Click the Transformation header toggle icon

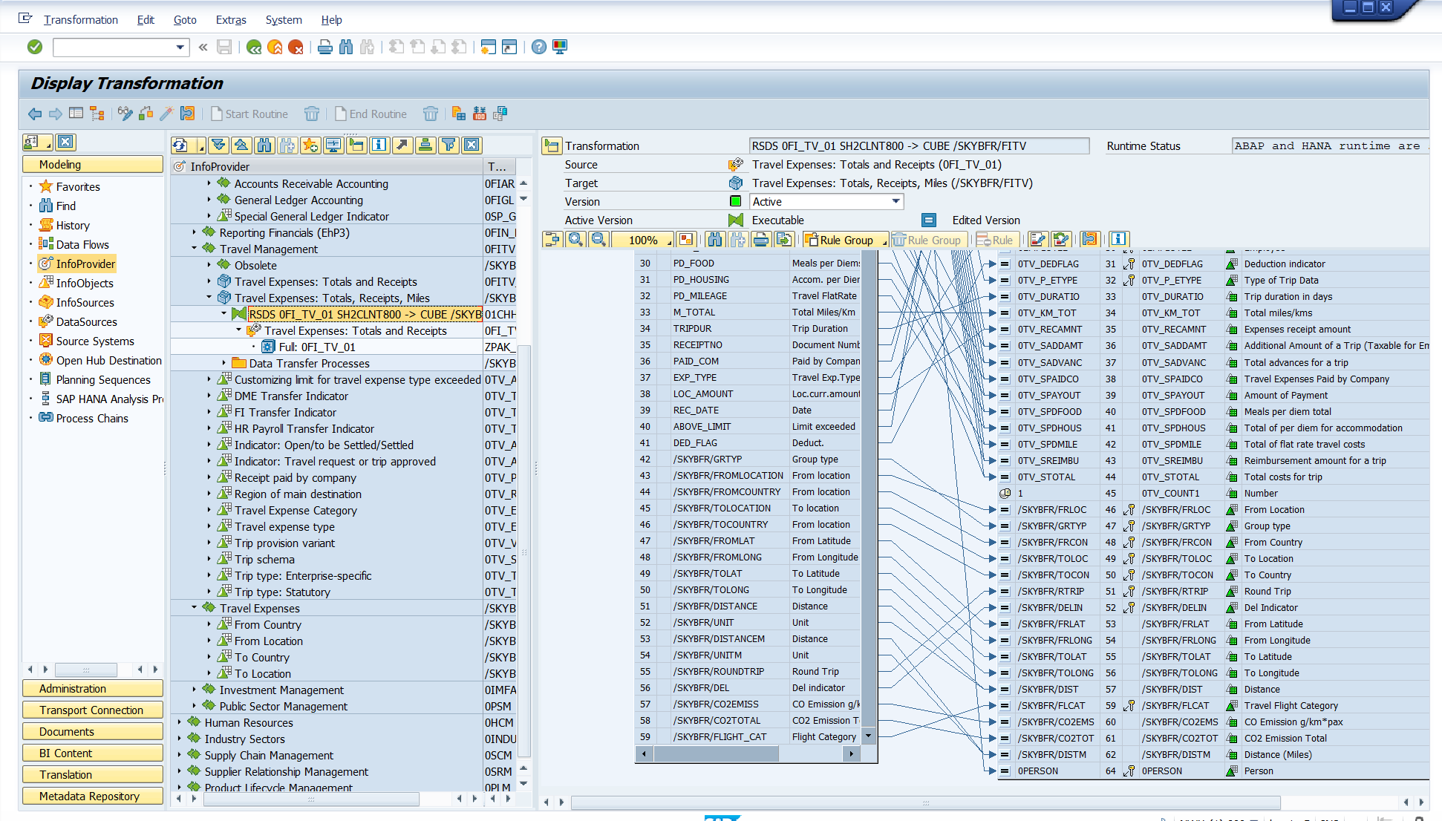click(x=552, y=146)
